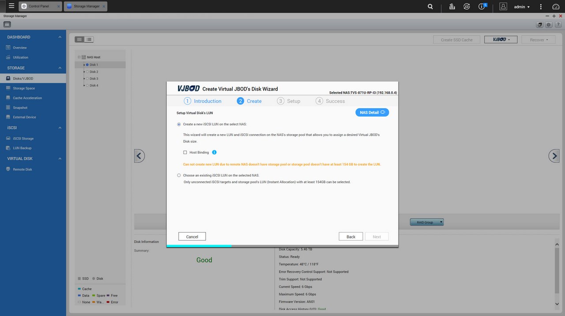Open the dashboard gauge icon
The height and width of the screenshot is (316, 565).
556,7
